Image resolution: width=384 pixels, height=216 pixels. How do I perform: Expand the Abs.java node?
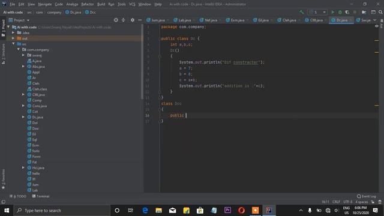tap(23, 67)
